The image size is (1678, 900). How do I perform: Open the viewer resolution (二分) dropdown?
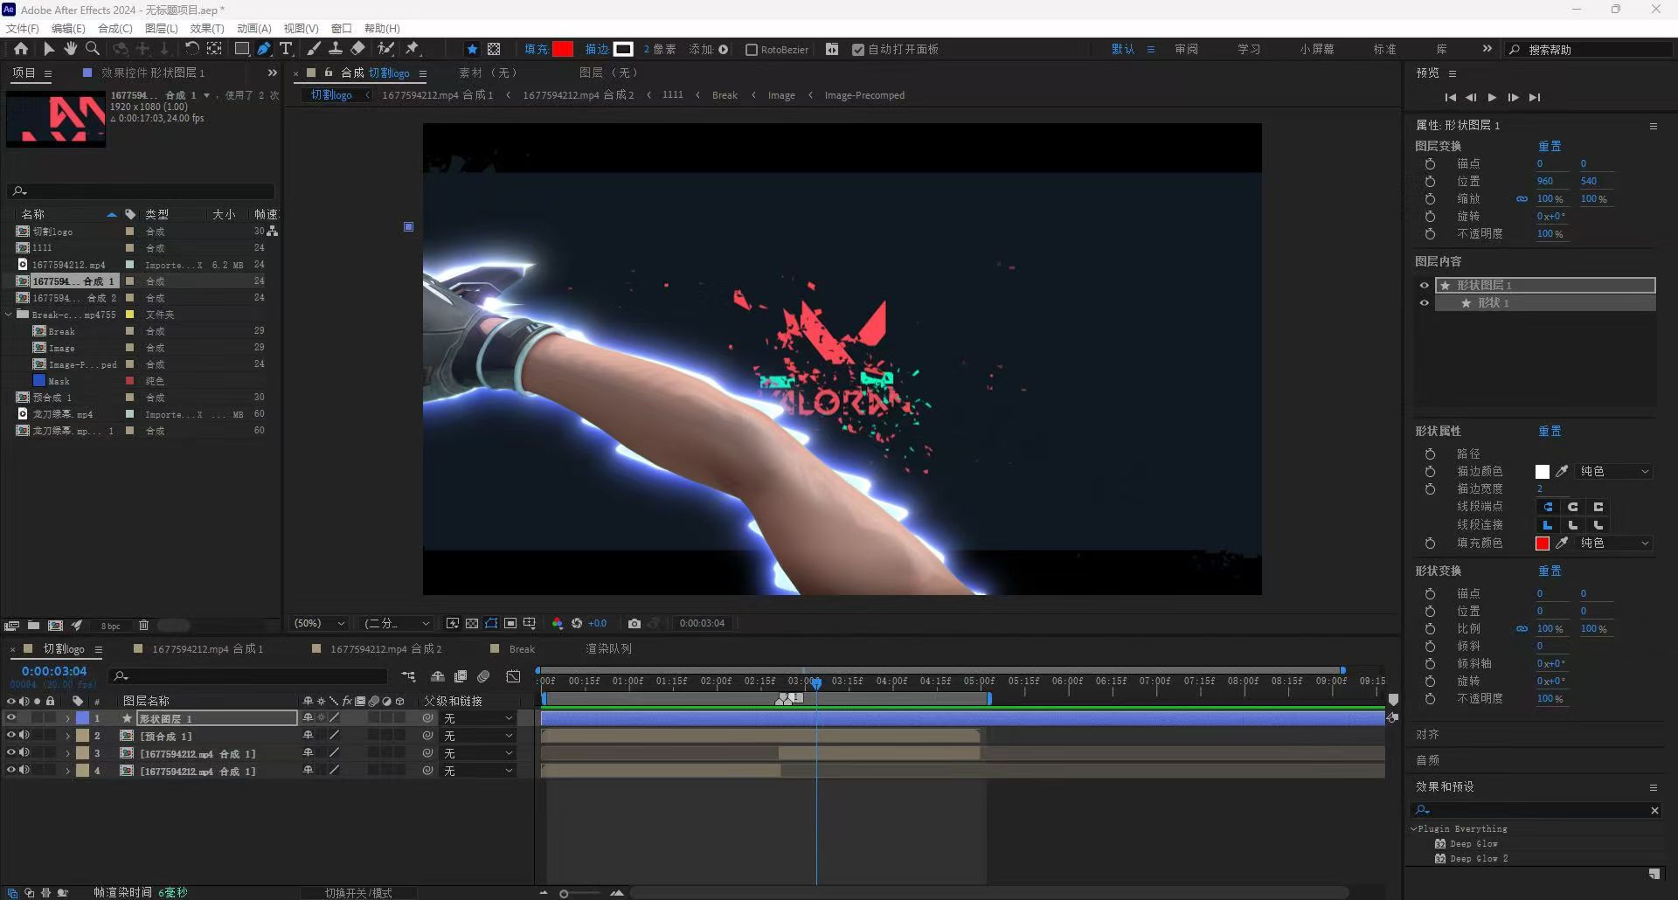coord(397,623)
